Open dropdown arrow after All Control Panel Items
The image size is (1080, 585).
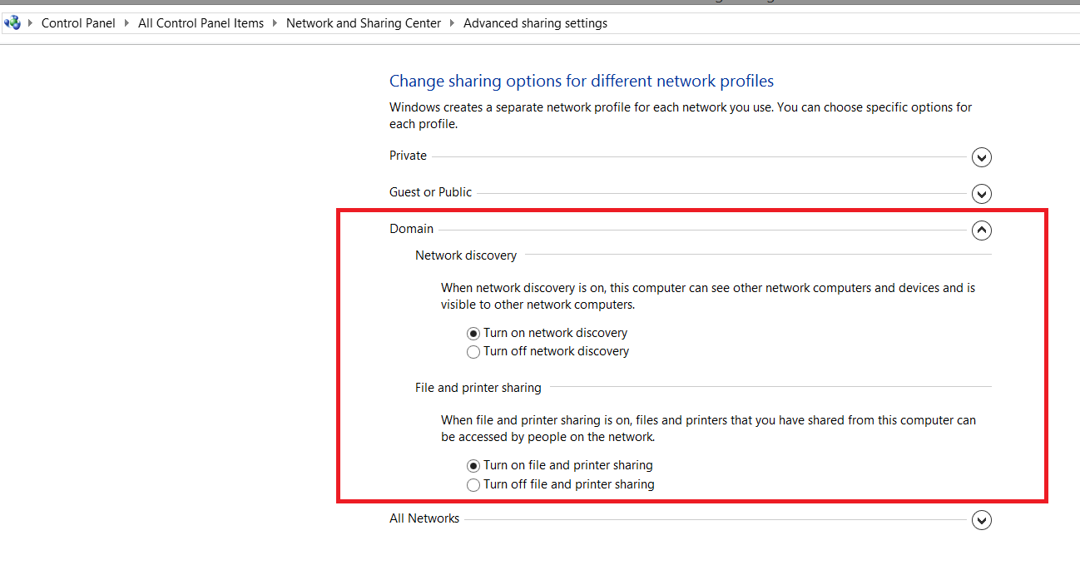[275, 23]
